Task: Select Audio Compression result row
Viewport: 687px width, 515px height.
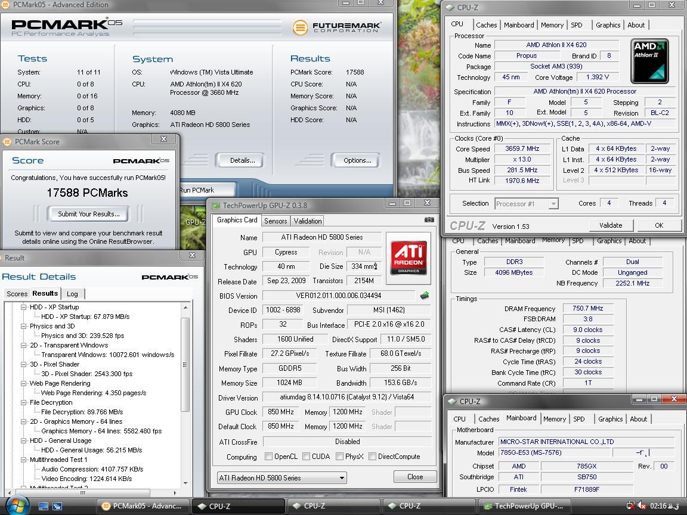Action: pyautogui.click(x=92, y=469)
